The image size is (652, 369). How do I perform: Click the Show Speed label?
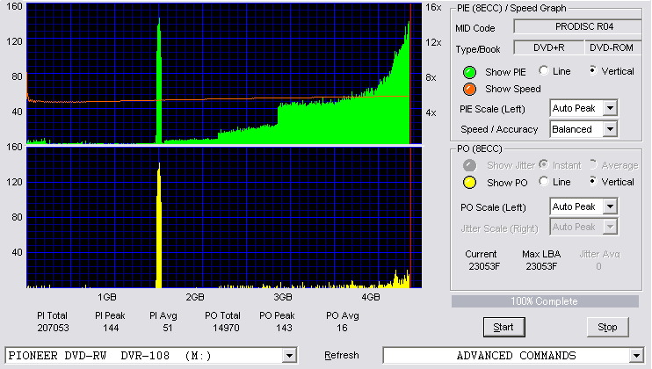(512, 89)
